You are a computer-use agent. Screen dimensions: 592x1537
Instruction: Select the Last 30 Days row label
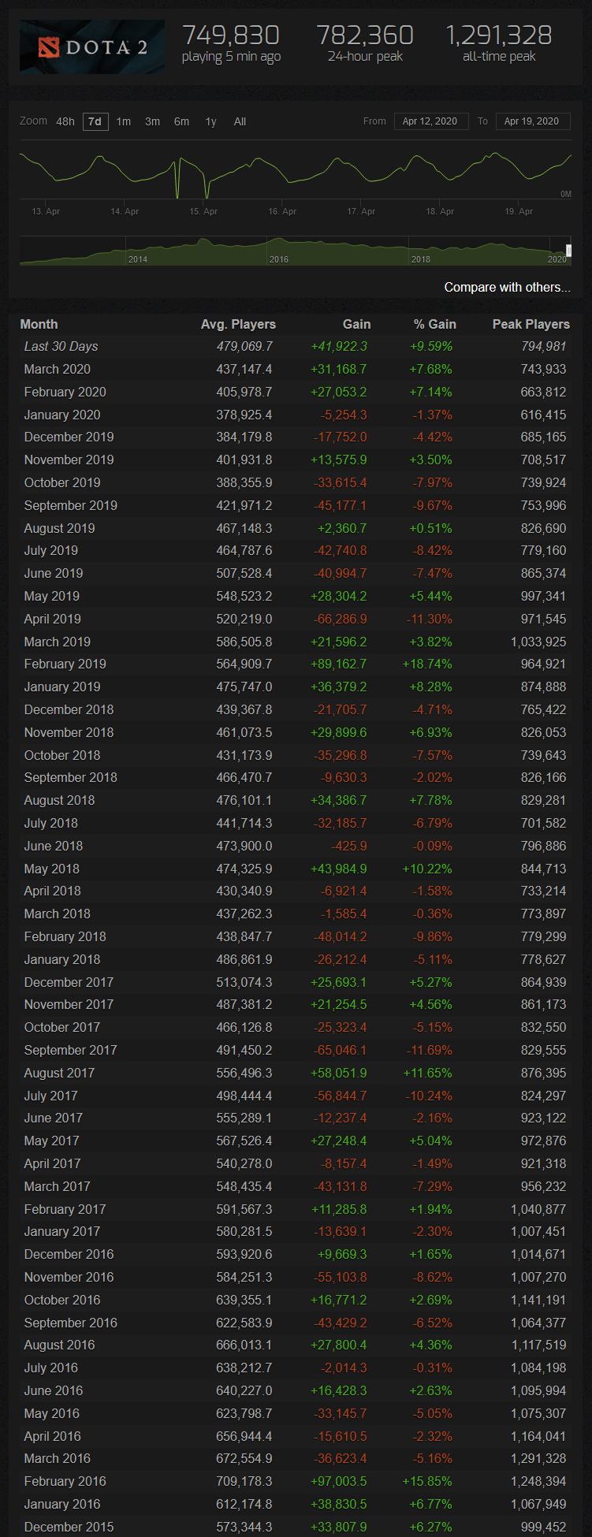click(61, 346)
